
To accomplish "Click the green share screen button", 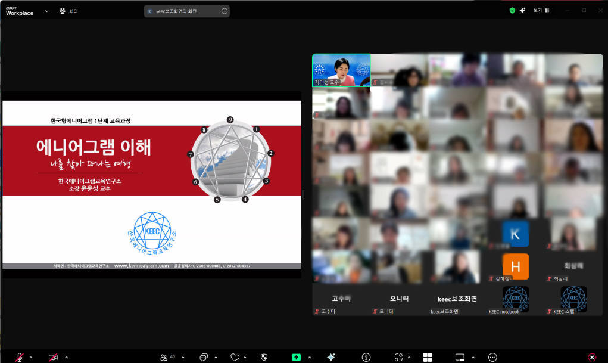I will pyautogui.click(x=296, y=357).
